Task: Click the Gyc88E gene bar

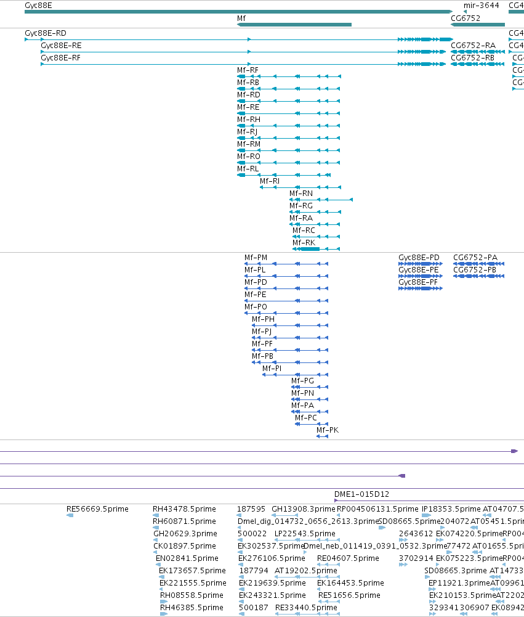Action: click(x=239, y=12)
